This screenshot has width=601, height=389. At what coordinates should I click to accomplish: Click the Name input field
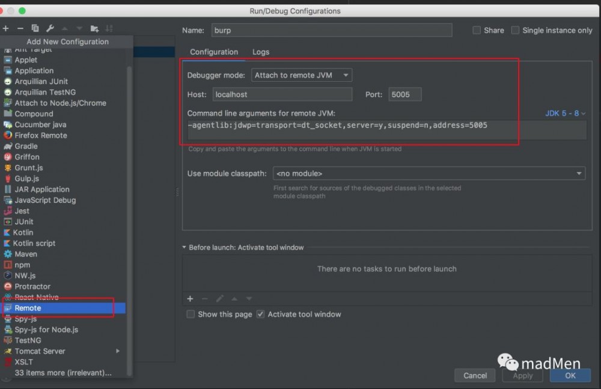point(332,30)
